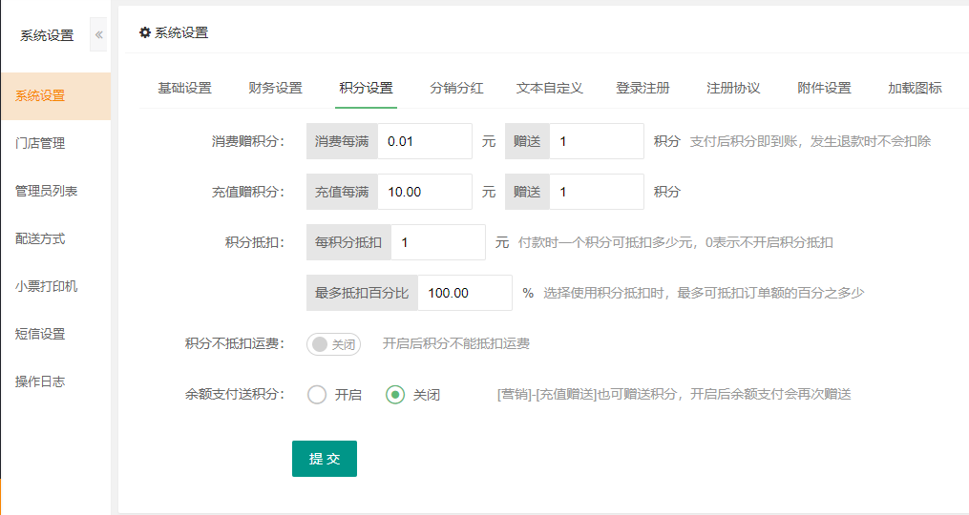Switch to the 登录注册 tab

point(642,88)
